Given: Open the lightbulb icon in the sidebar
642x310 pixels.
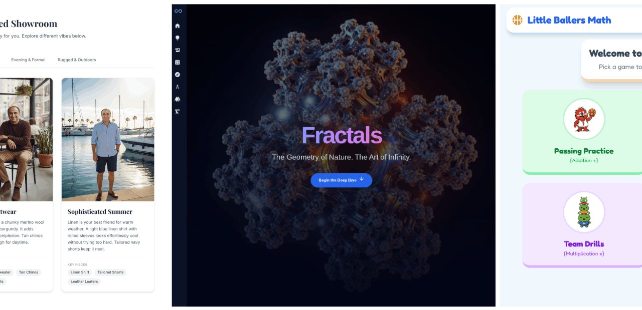Looking at the screenshot, I should pyautogui.click(x=177, y=38).
